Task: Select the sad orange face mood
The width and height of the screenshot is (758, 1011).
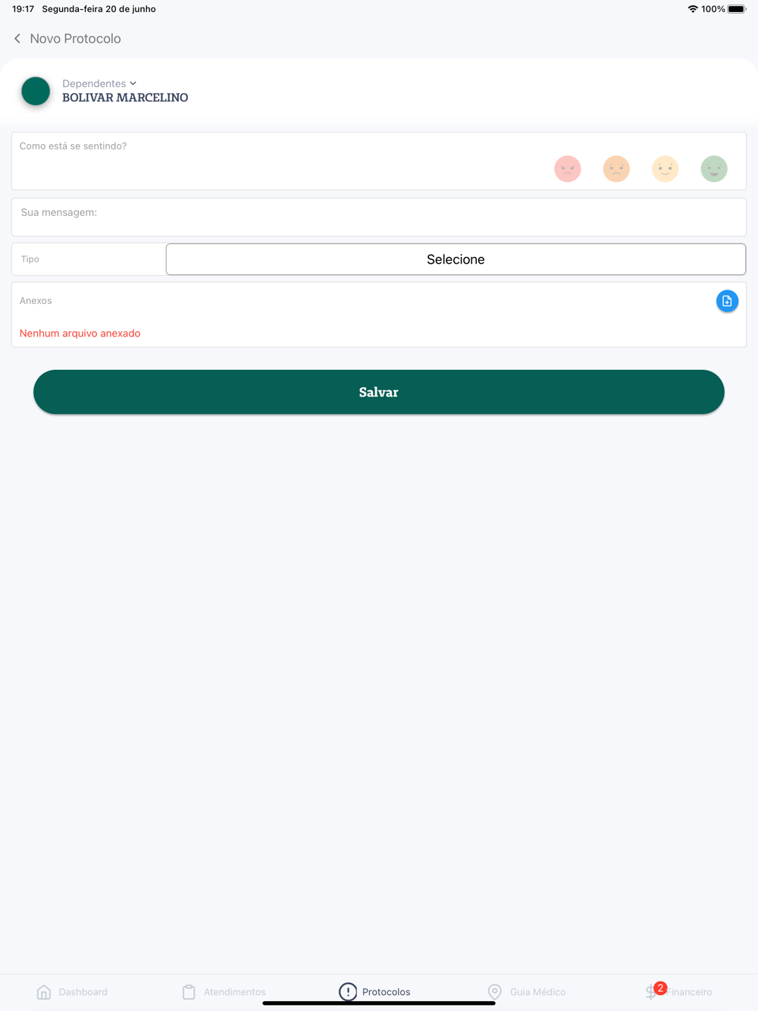Action: 616,168
